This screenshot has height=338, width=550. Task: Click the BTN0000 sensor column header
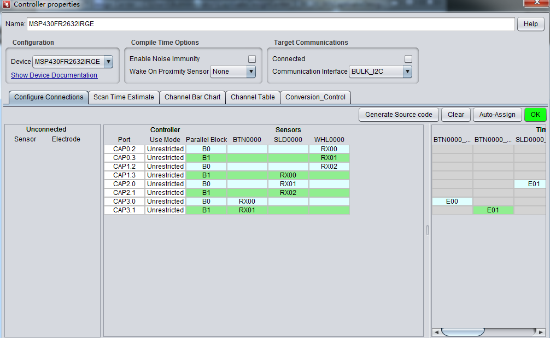tap(247, 140)
